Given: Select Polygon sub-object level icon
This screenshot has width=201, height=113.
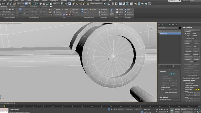Looking at the screenshot, I should point(171,74).
